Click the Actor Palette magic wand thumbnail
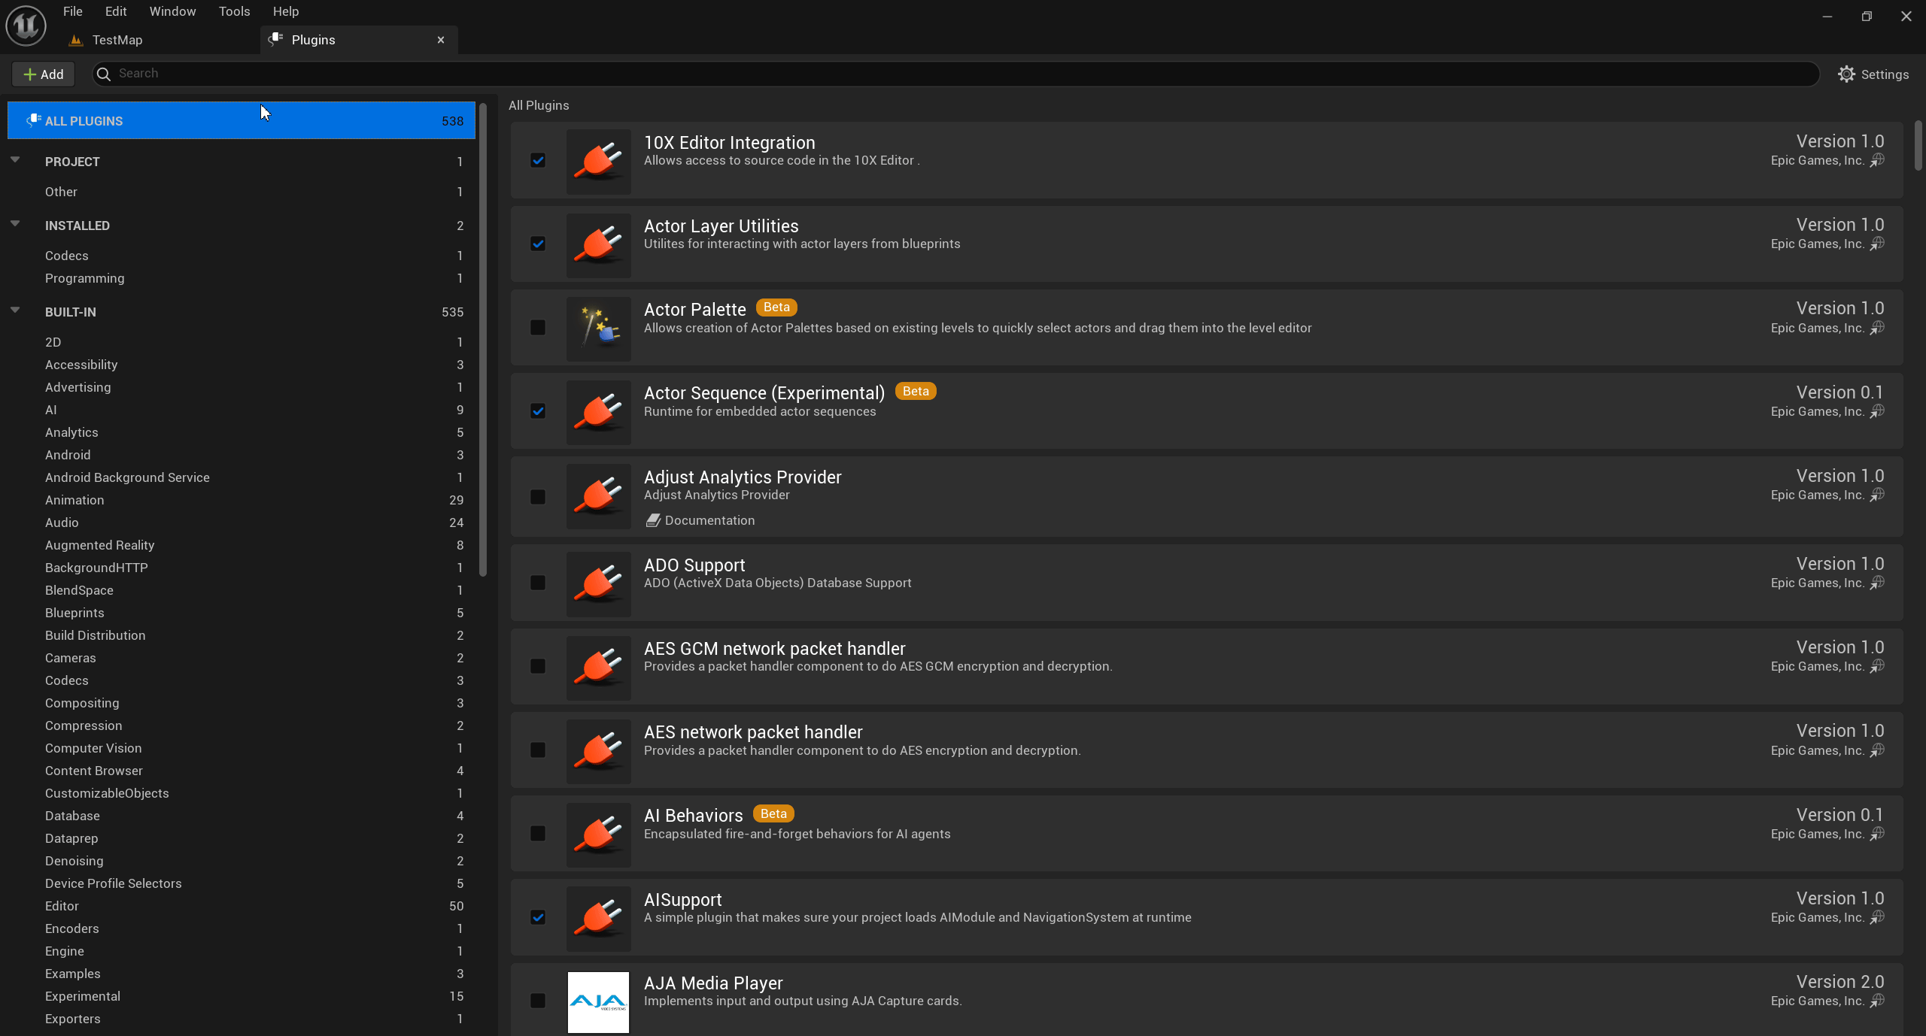Image resolution: width=1926 pixels, height=1036 pixels. point(598,328)
